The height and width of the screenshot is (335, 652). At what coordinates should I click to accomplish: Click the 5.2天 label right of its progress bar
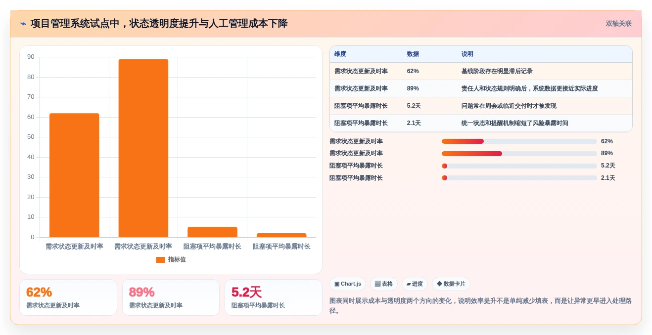coord(608,166)
